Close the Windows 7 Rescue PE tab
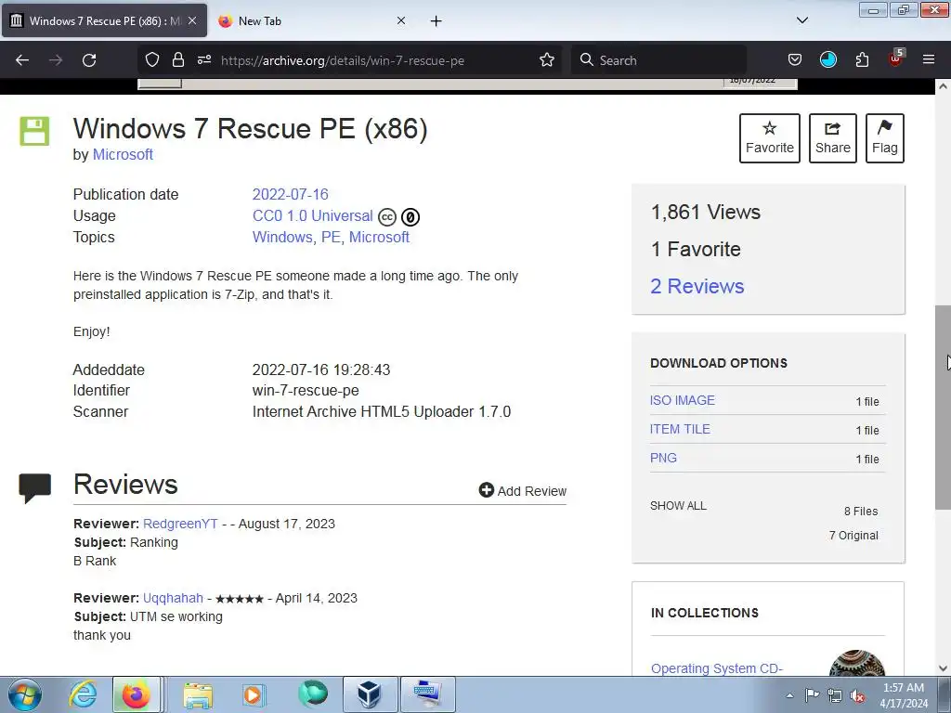This screenshot has height=713, width=951. pyautogui.click(x=192, y=21)
